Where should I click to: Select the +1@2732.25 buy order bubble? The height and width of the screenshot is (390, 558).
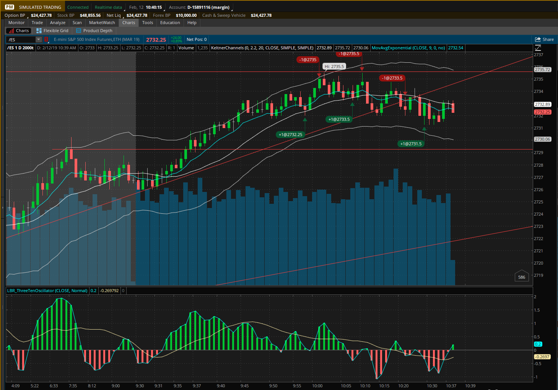290,135
